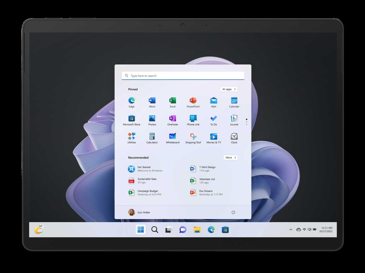365x273 pixels.
Task: Open the T-Shirt Design document
Action: tap(207, 169)
